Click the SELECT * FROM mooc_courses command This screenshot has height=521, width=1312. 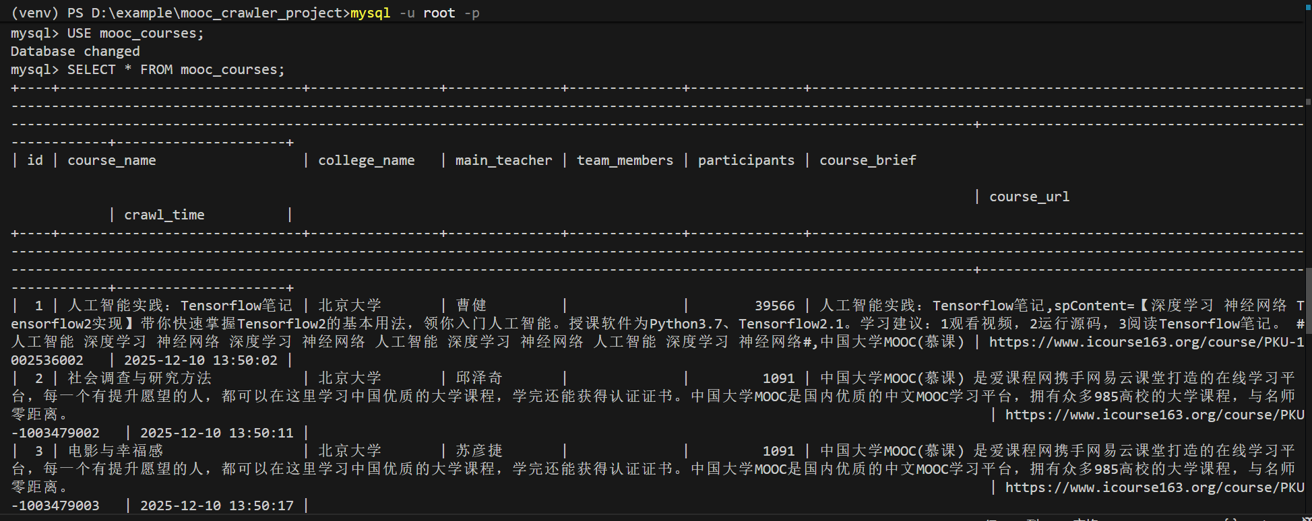[x=176, y=69]
